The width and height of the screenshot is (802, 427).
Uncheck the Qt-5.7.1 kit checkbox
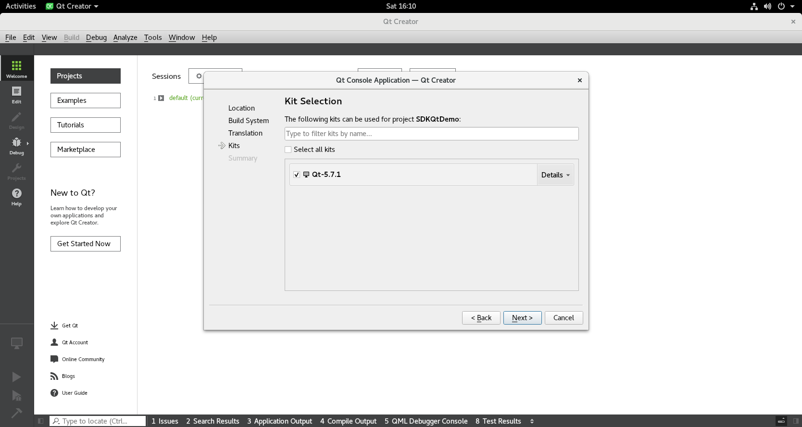pyautogui.click(x=297, y=175)
